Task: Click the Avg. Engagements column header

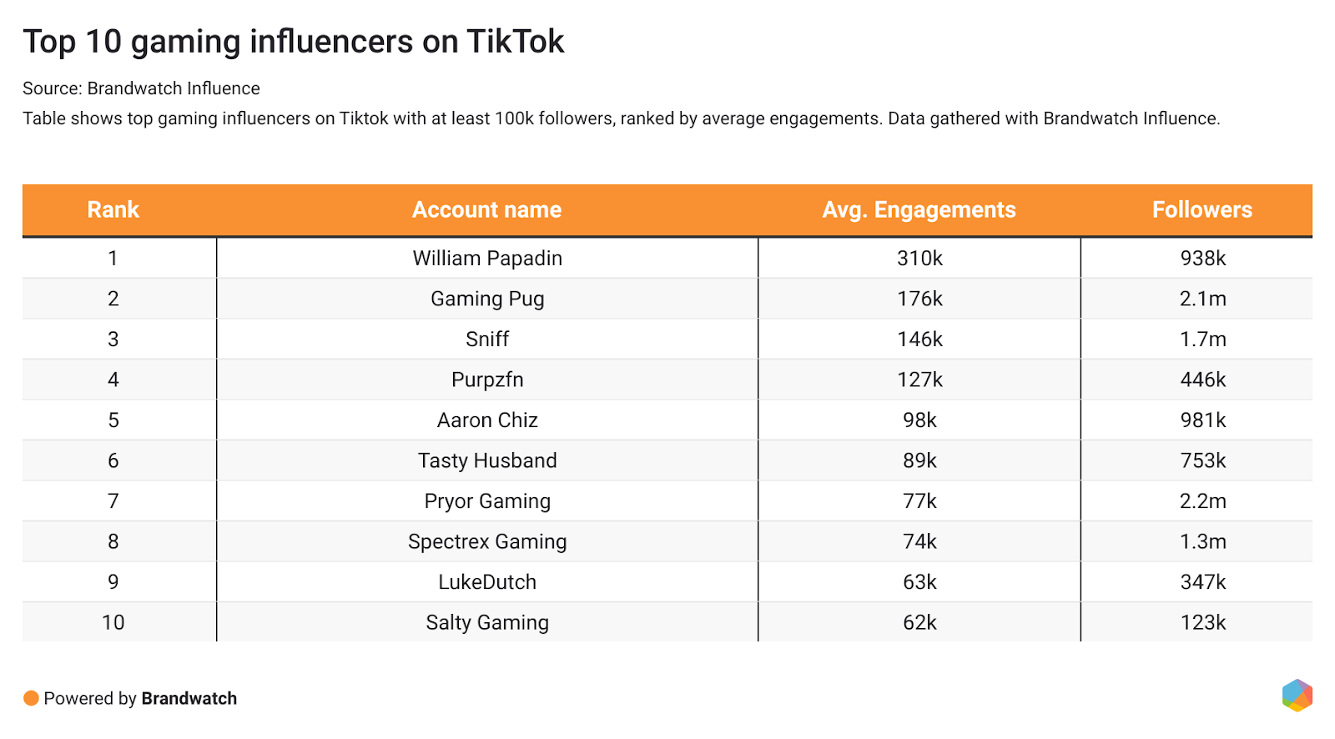Action: point(919,210)
